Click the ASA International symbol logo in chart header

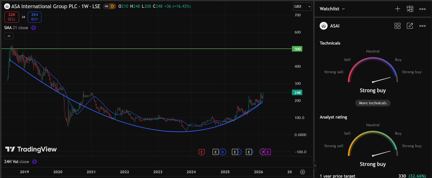click(6, 6)
